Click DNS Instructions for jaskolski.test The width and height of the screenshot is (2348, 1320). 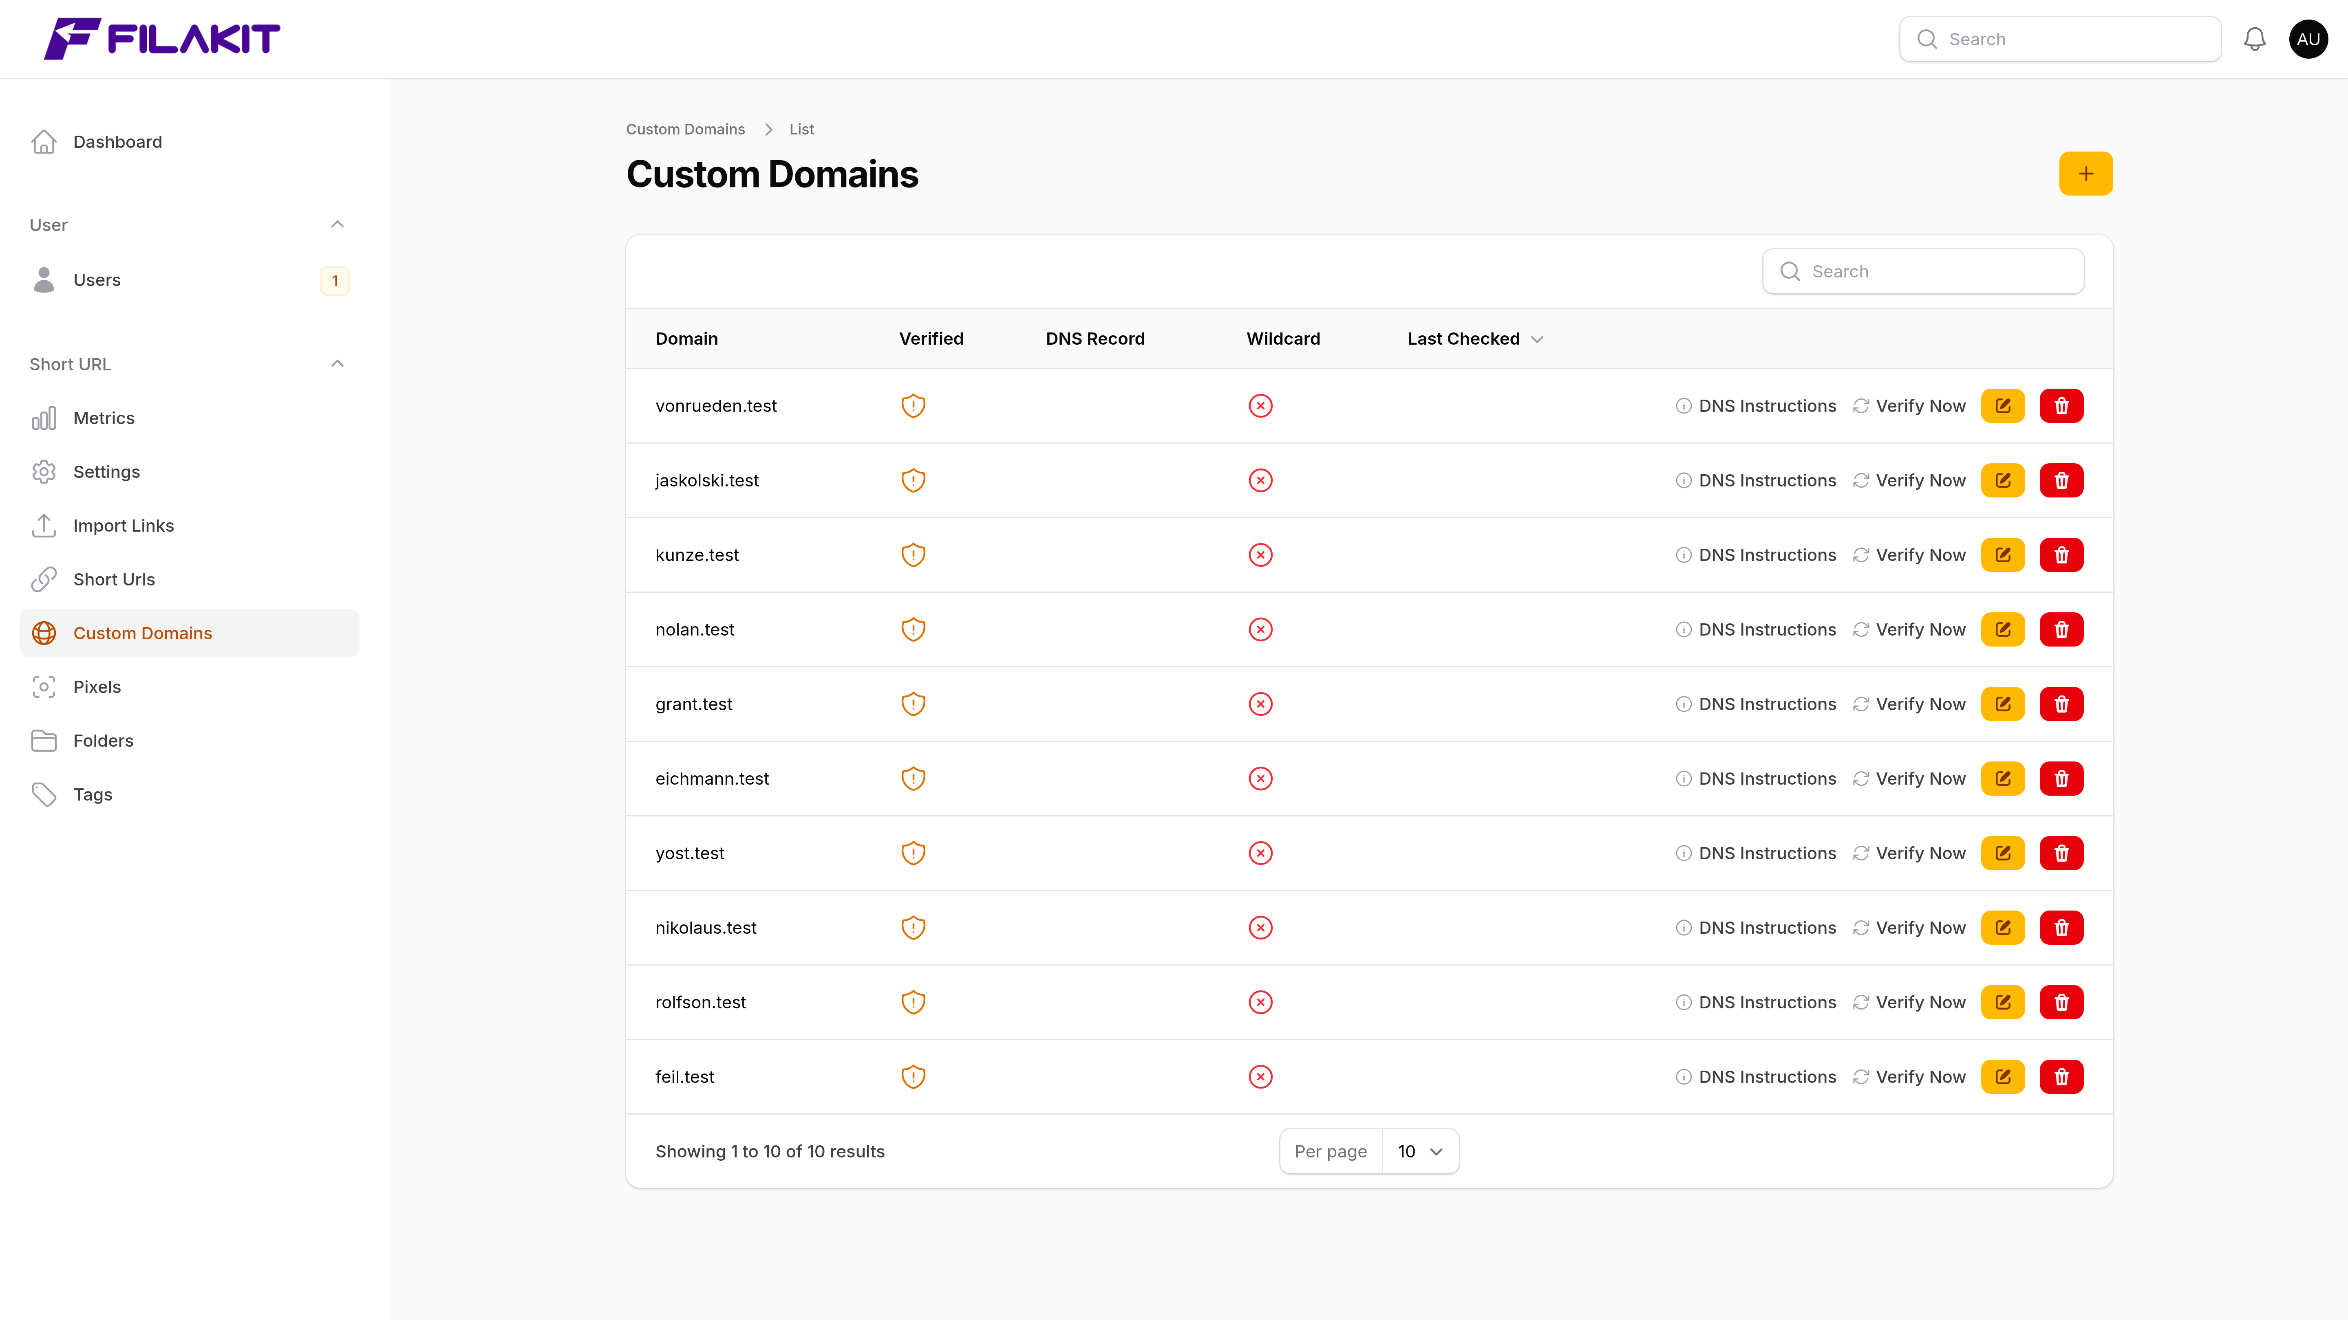click(x=1756, y=480)
